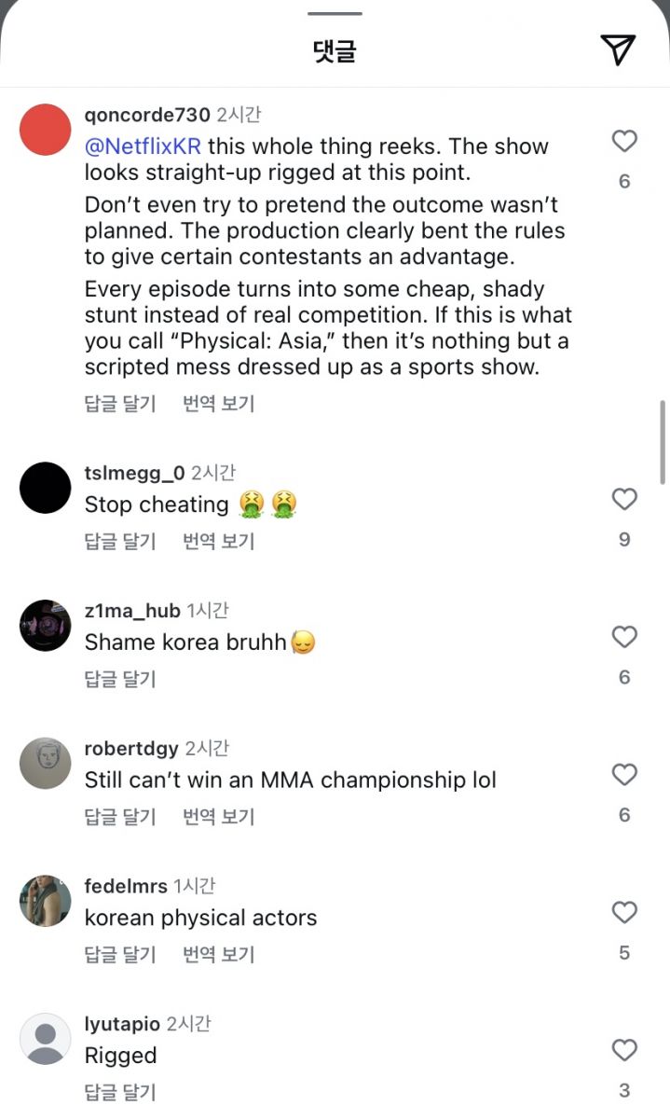Show translation for 'Stop cheating' comment
Image resolution: width=670 pixels, height=1119 pixels.
point(219,541)
